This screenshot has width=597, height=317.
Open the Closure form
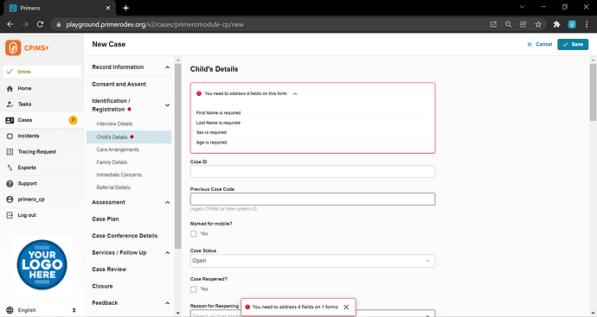pos(102,286)
